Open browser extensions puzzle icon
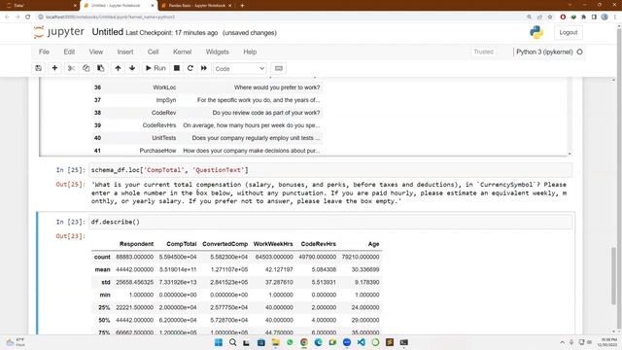 pos(583,17)
